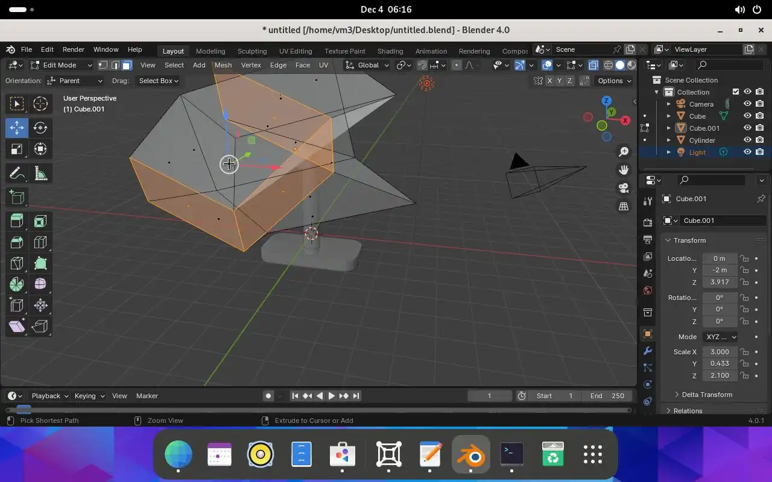Switch to face select mode
This screenshot has height=482, width=772.
pos(127,65)
